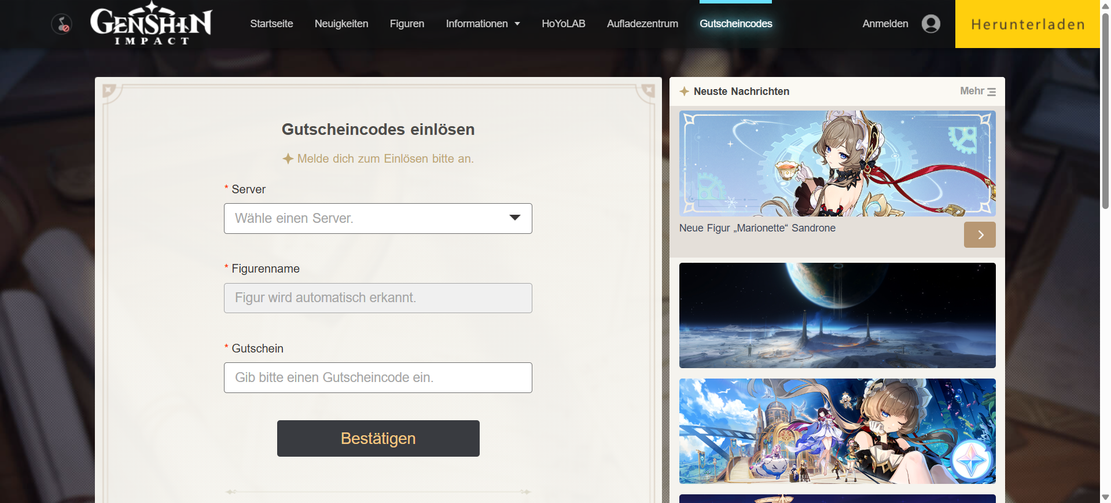Open the Sandrone news banner image
1111x503 pixels.
point(837,163)
